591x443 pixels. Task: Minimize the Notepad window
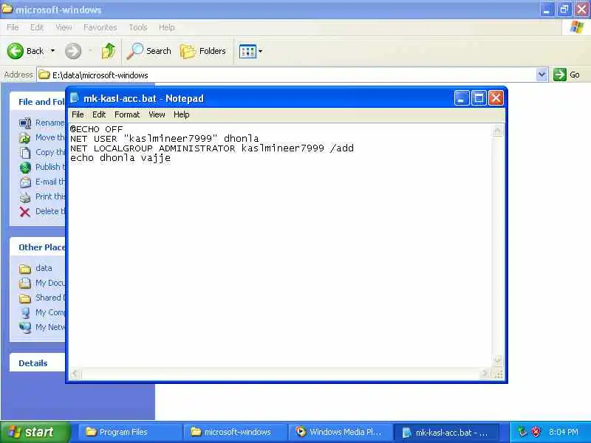point(461,98)
